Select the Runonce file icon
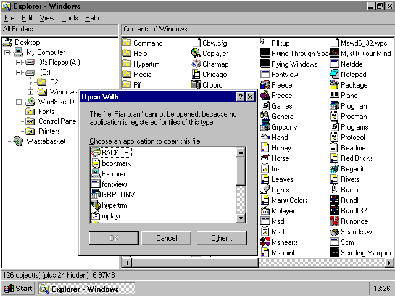Screen dimensions: 395x296 [335, 221]
